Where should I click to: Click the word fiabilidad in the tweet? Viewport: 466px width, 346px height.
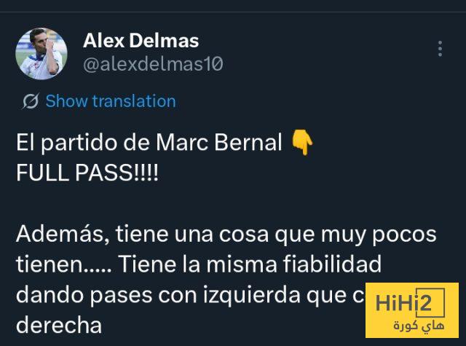(x=332, y=264)
